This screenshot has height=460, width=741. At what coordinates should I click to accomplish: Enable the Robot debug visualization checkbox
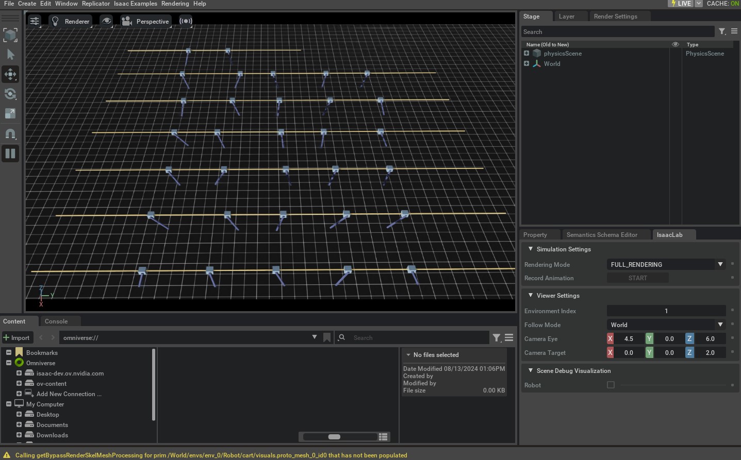(x=611, y=385)
